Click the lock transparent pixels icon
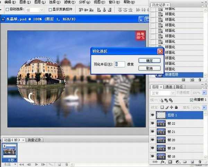Viewport: 208px width, 167px height. [x=163, y=107]
